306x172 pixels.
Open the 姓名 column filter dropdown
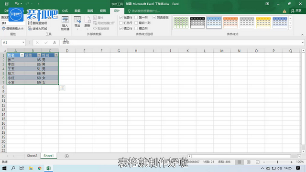22,55
